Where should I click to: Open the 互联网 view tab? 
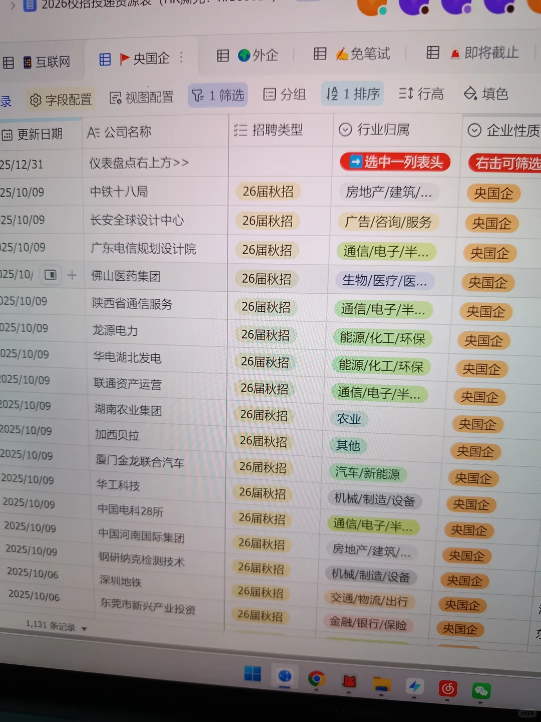(x=36, y=62)
